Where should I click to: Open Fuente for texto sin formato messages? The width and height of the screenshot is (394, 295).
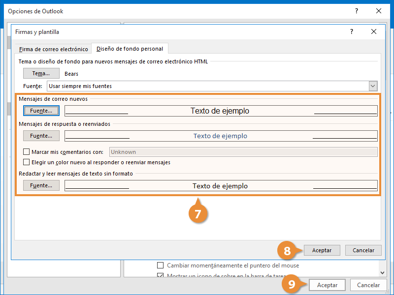(x=41, y=186)
